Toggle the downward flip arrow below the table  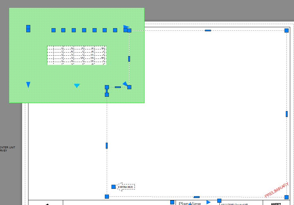(76, 85)
